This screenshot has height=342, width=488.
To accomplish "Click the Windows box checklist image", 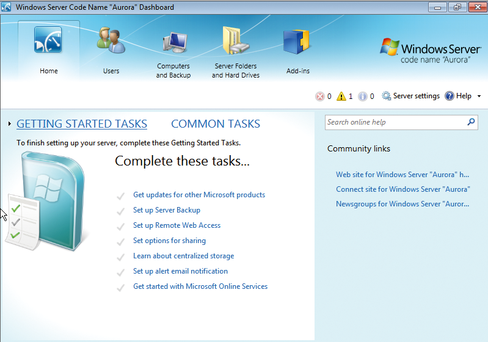I will click(x=45, y=202).
